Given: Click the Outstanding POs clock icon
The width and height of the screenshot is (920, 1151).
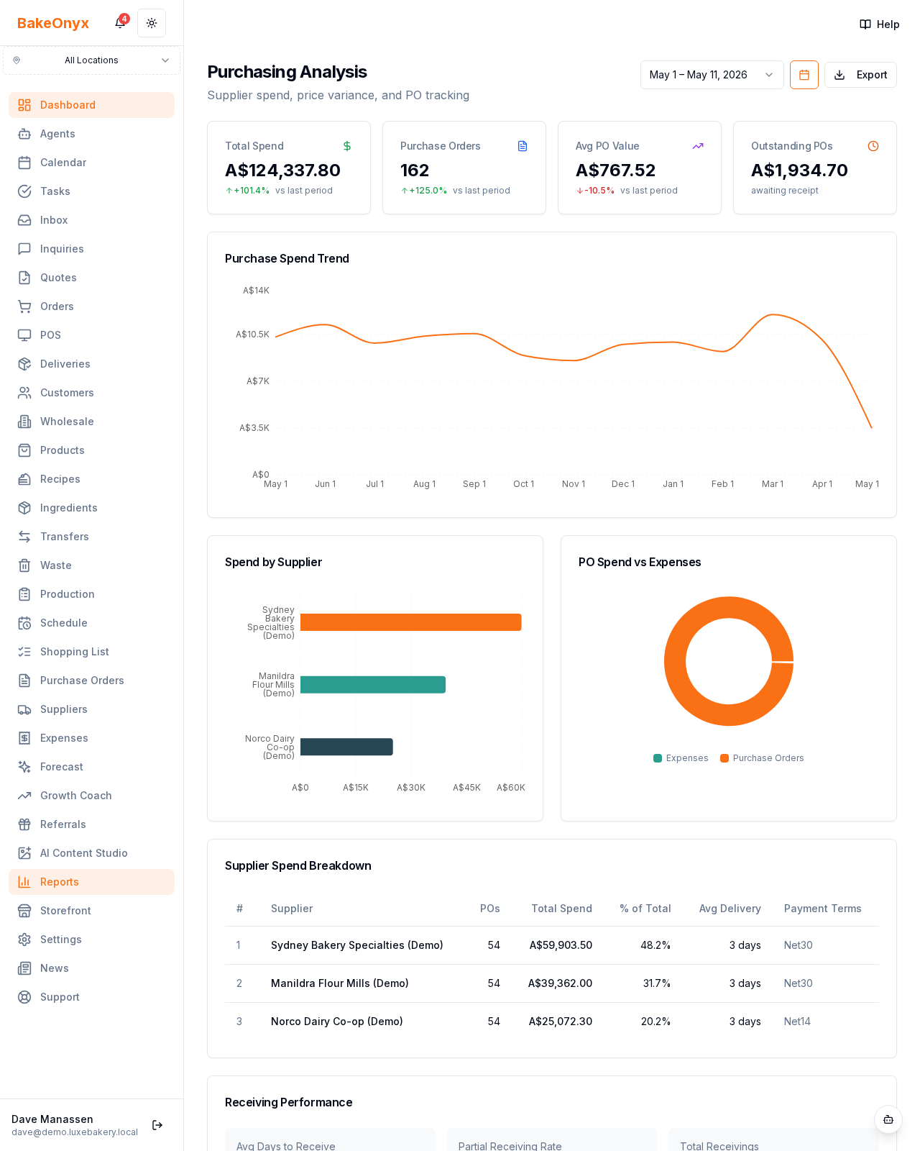Looking at the screenshot, I should pos(873,146).
